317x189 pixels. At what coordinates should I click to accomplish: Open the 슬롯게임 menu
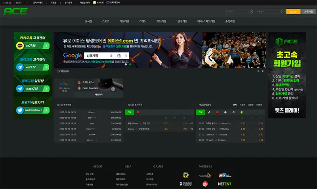[230, 21]
